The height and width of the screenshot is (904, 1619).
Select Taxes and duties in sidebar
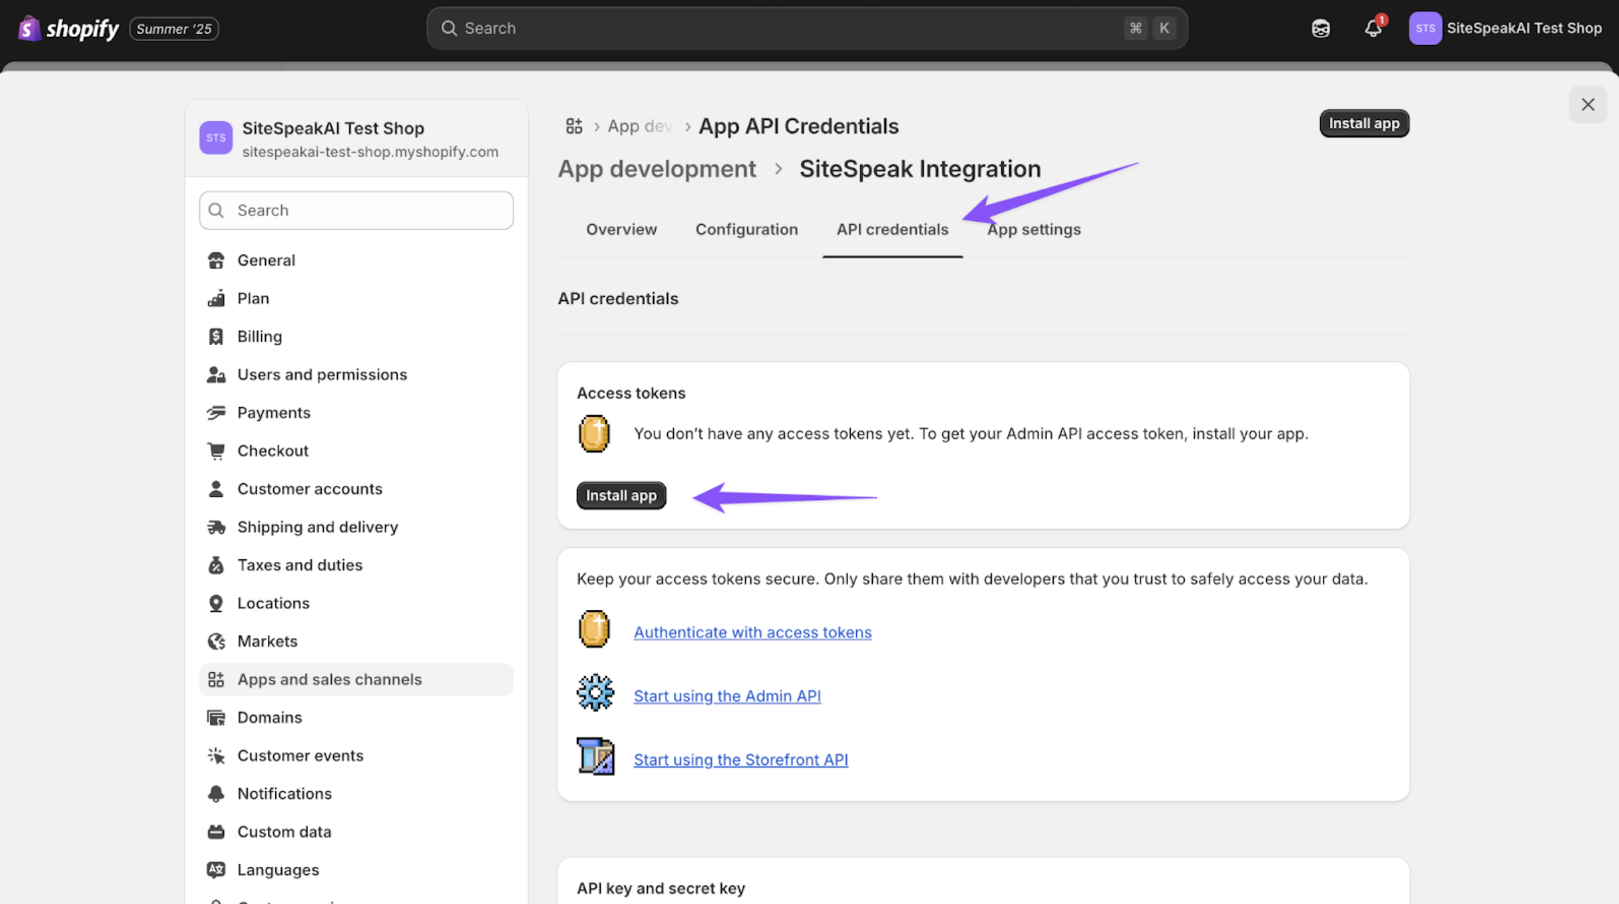[300, 565]
